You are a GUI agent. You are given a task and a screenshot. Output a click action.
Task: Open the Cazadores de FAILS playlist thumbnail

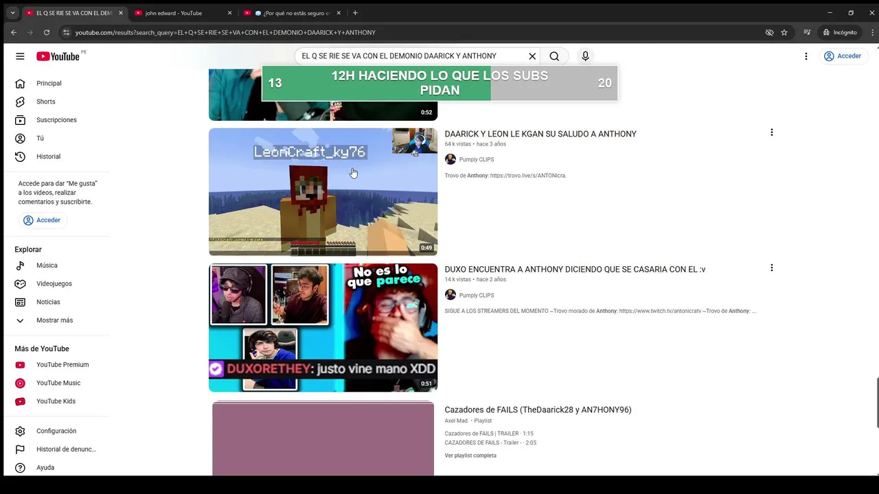click(323, 438)
